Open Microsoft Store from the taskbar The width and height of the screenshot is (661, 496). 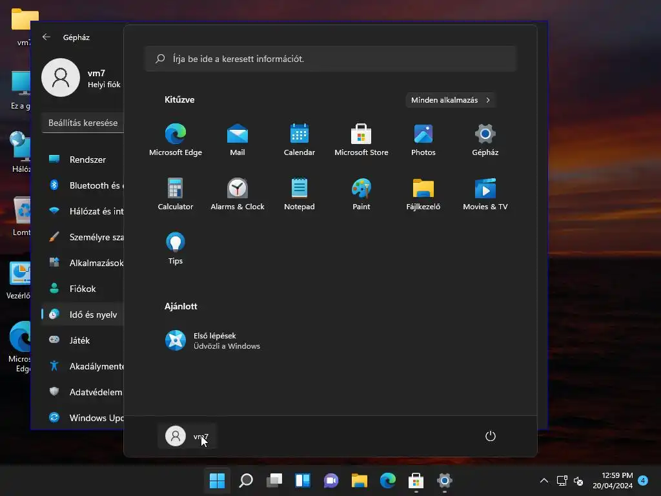point(416,480)
